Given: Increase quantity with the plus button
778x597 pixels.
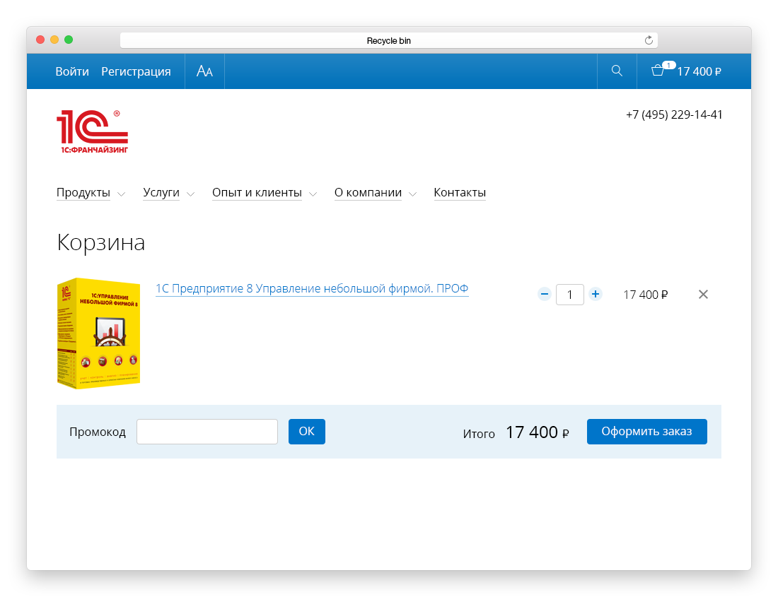Looking at the screenshot, I should point(596,294).
